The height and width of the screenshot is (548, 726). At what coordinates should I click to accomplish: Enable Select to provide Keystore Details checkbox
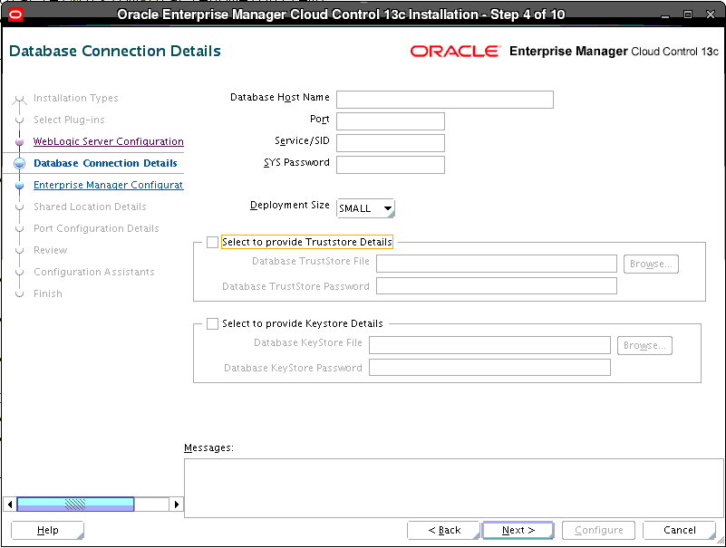(212, 323)
